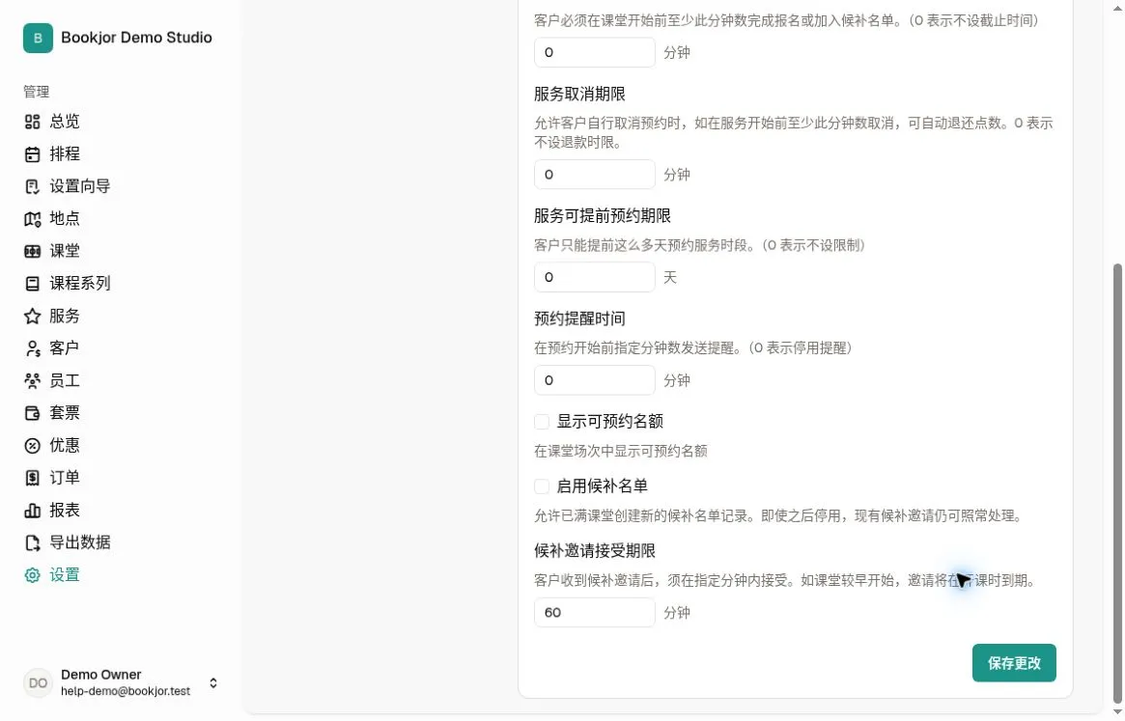Click the 显示可预约名额 label
Viewport: 1125px width, 721px height.
pos(610,422)
